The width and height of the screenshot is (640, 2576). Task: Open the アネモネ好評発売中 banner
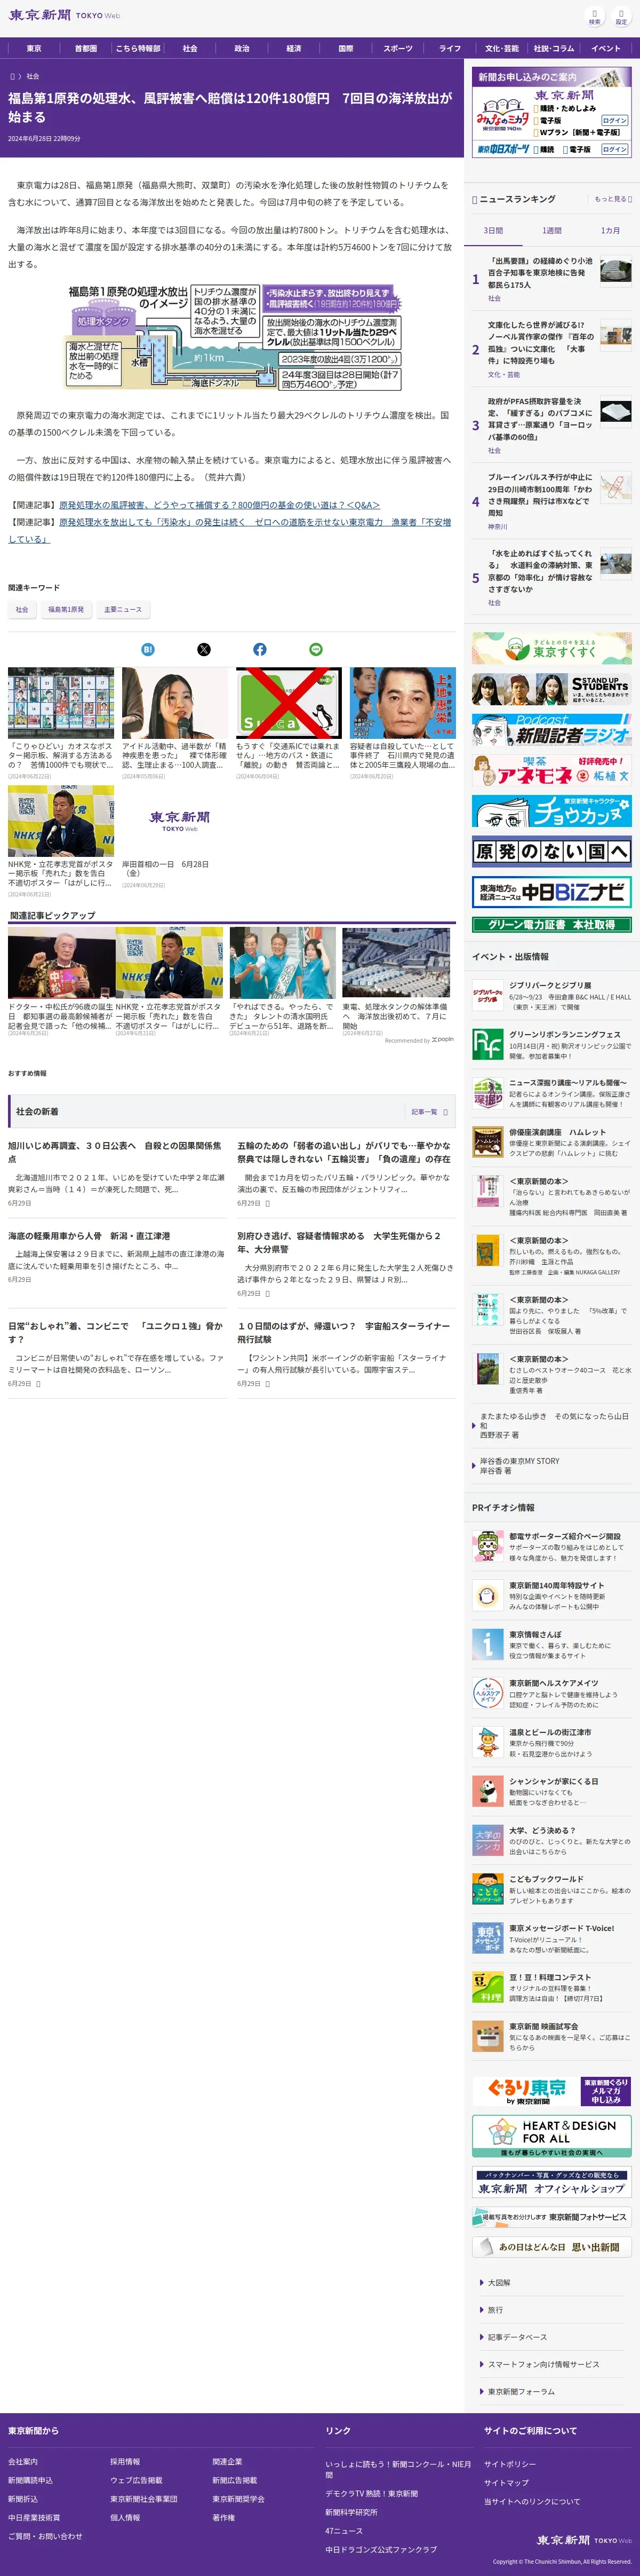[x=551, y=771]
